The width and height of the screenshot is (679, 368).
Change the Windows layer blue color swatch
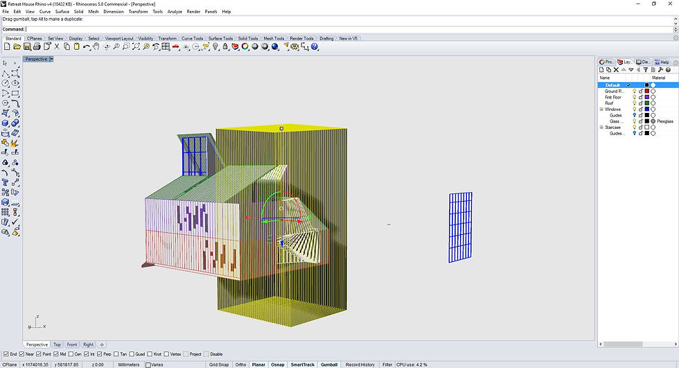[647, 109]
